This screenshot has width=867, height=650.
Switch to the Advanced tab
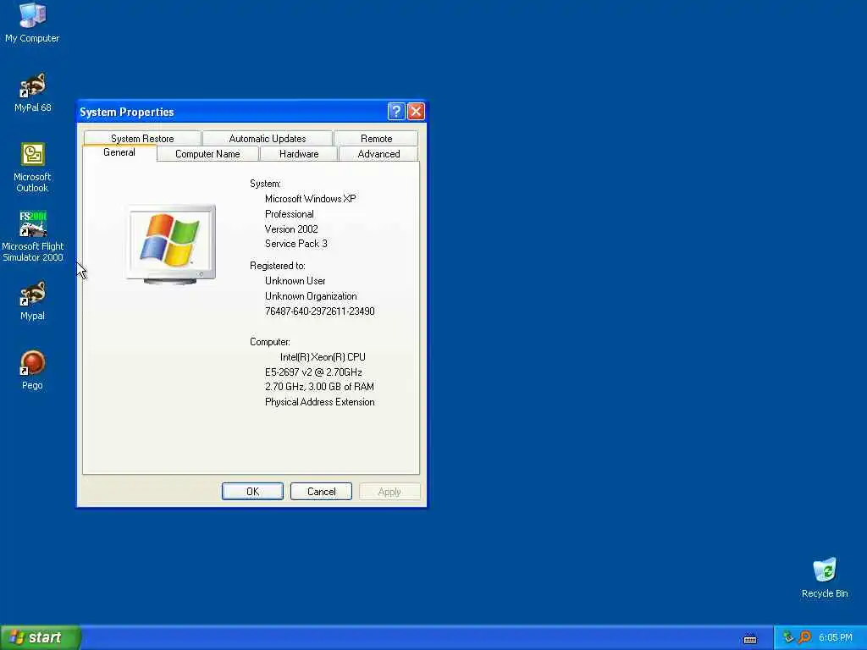click(x=378, y=154)
